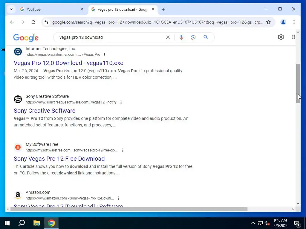
Task: Open the taskbar clock and date
Action: (x=280, y=223)
